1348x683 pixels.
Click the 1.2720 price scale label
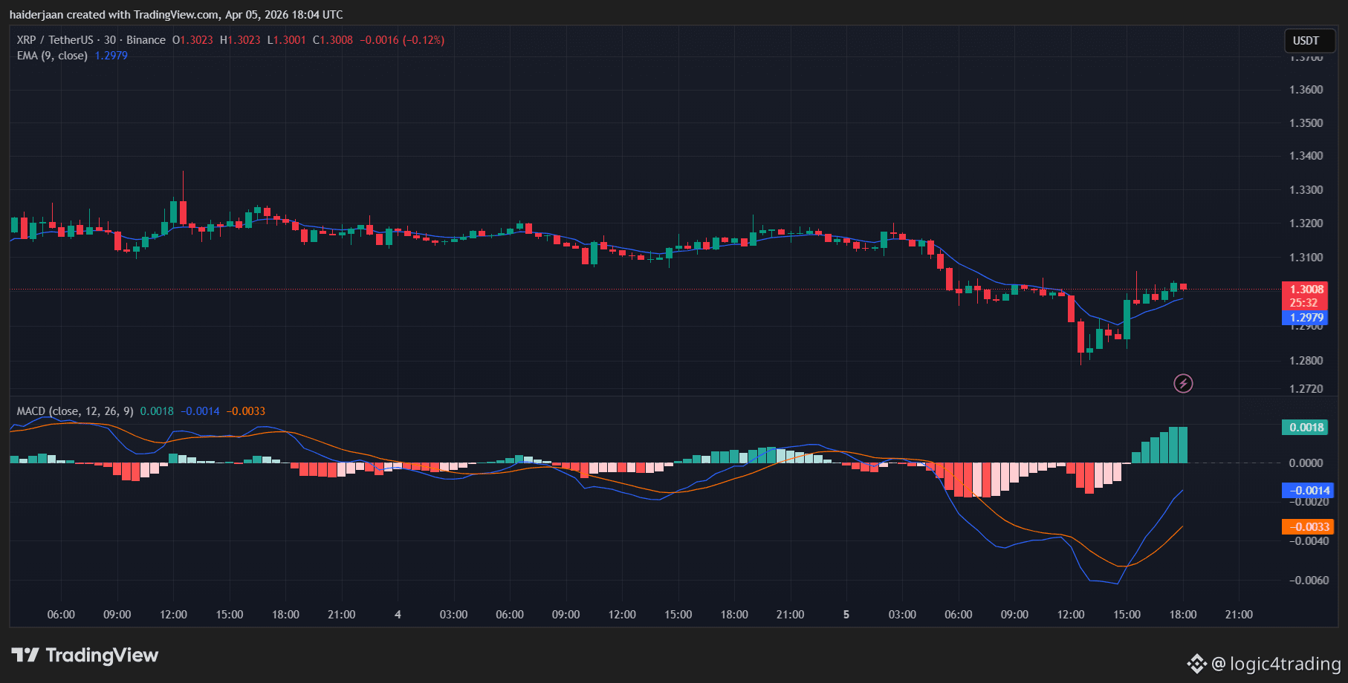point(1306,389)
